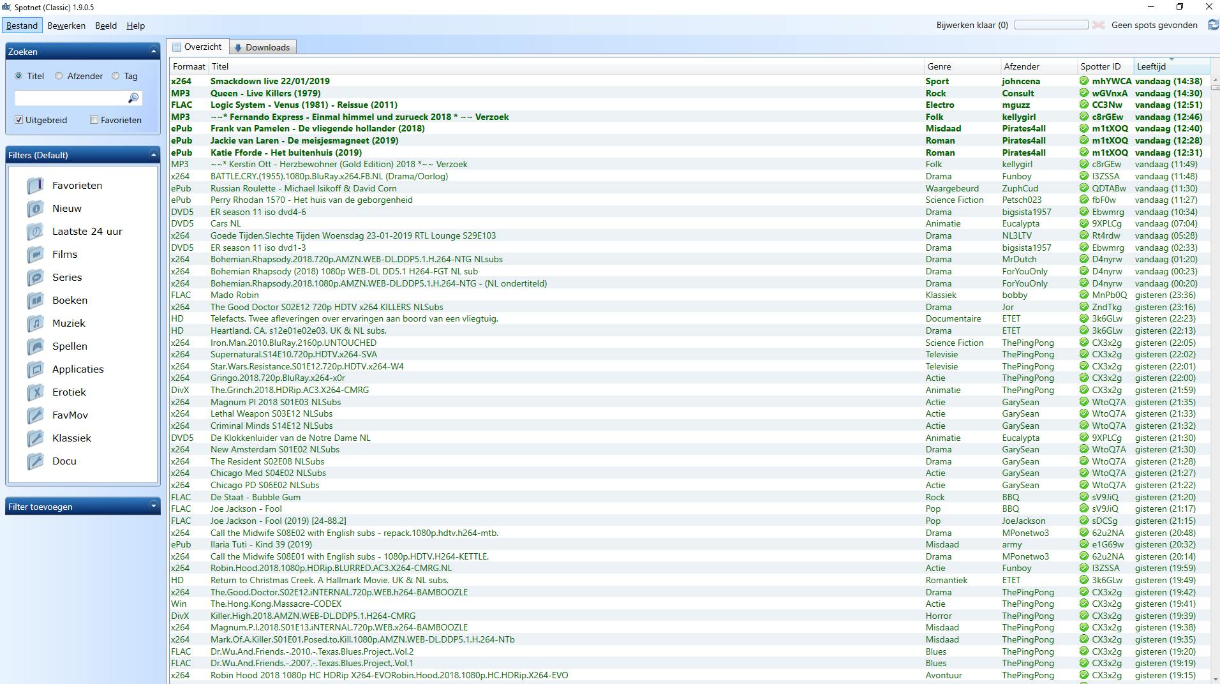This screenshot has height=684, width=1220.
Task: Select the FavMov custom filter icon
Action: [x=36, y=415]
